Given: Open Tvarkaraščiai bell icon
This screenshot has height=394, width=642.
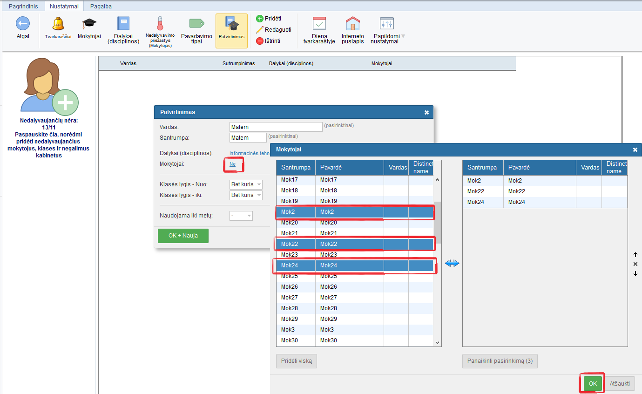Looking at the screenshot, I should pyautogui.click(x=58, y=23).
